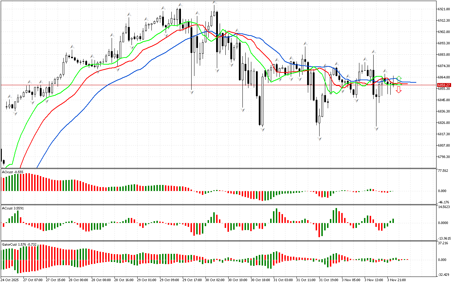Screen dimensions: 455x284
Task: Click the 77.562 value on AOcust scale
Action: [x=443, y=171]
